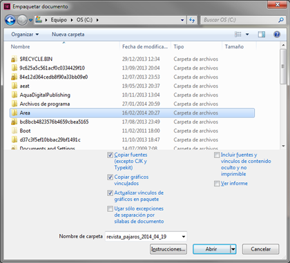Uncheck Actualizar vínculos de gráficos en paquete
The height and width of the screenshot is (263, 290).
(x=110, y=193)
